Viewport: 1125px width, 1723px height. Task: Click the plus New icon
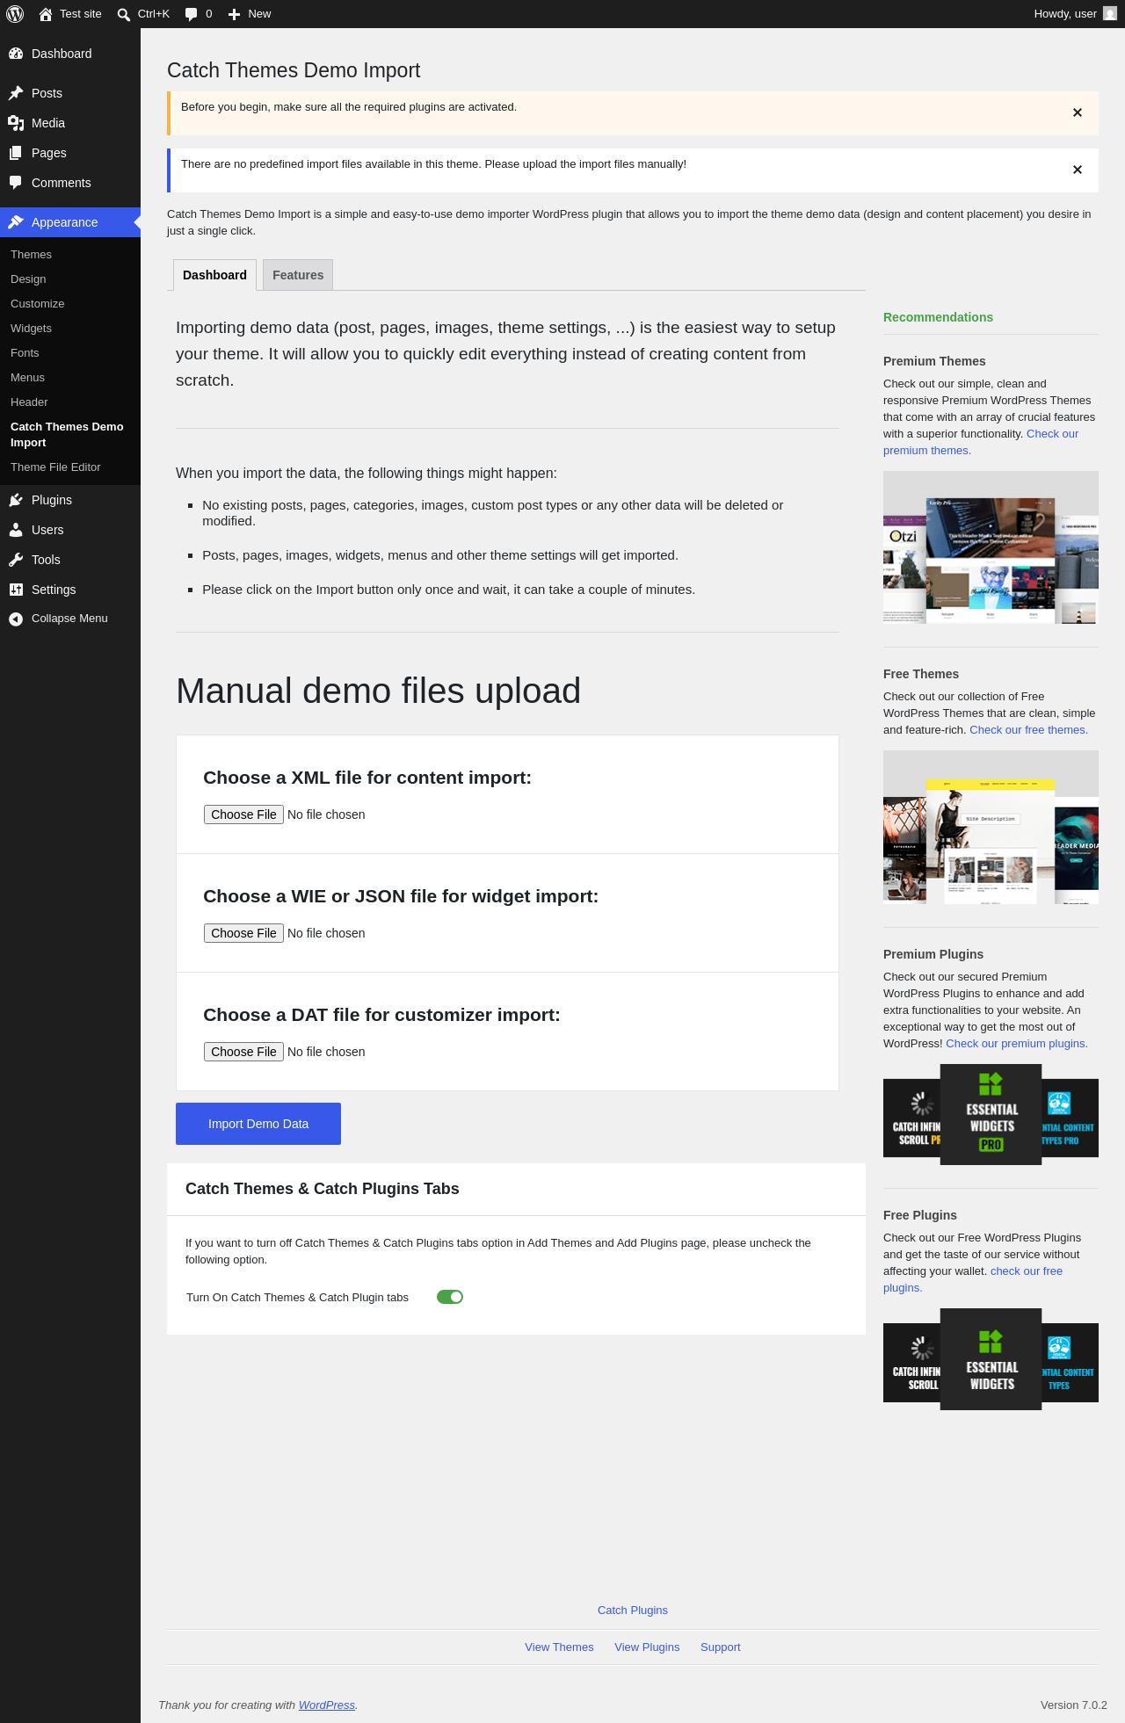click(234, 14)
